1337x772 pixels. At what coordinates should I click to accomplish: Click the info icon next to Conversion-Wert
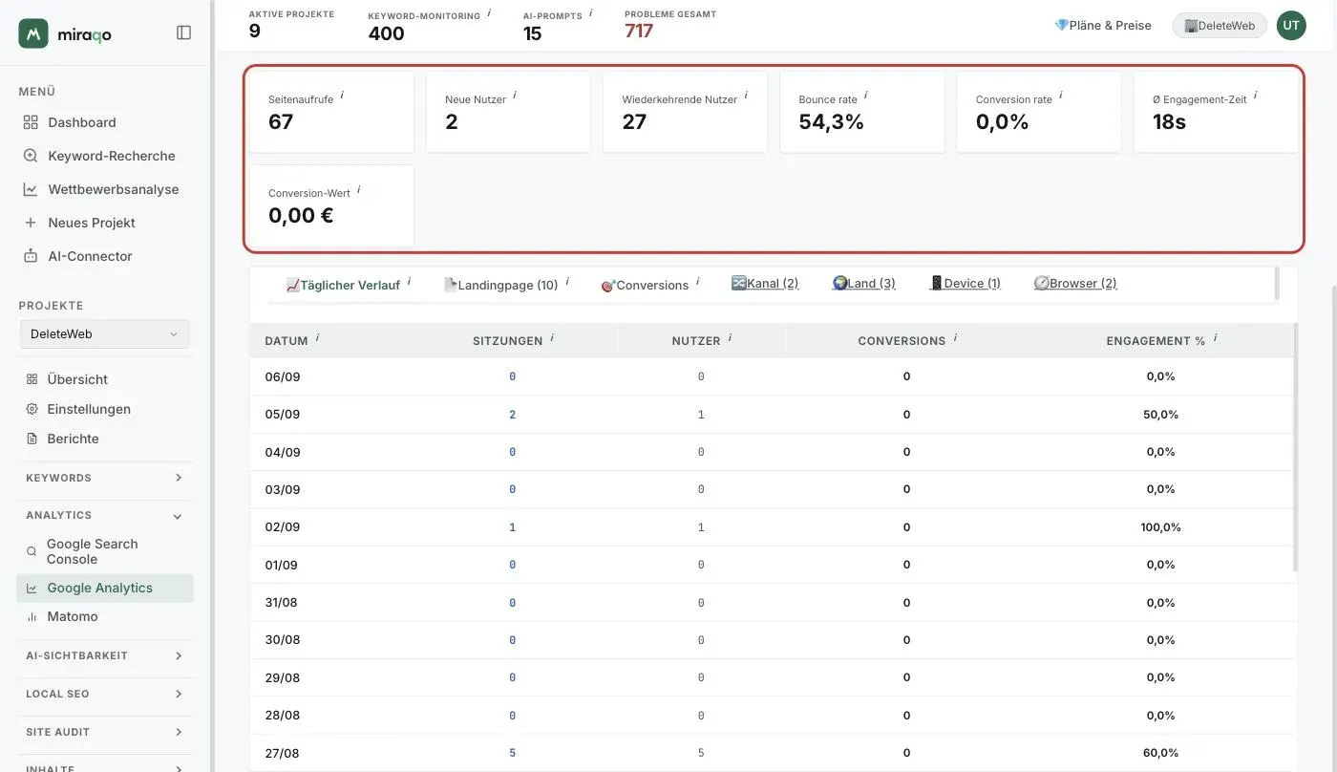point(359,189)
